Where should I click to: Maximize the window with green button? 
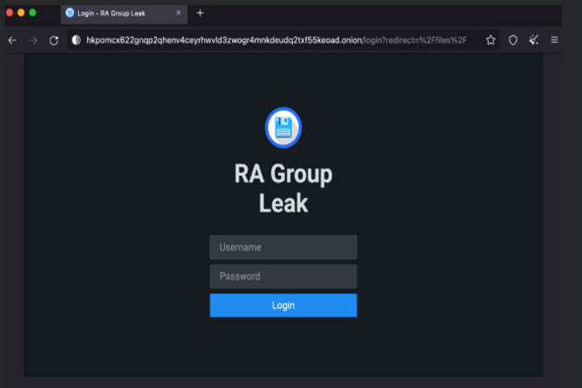click(x=33, y=13)
